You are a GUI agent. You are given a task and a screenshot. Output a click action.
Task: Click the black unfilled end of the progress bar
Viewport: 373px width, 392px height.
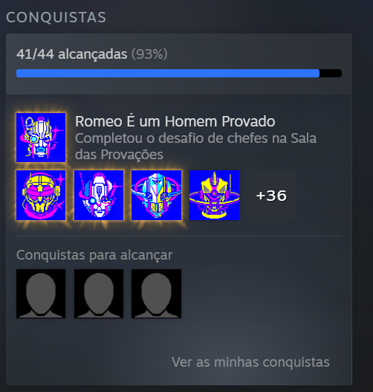[331, 73]
